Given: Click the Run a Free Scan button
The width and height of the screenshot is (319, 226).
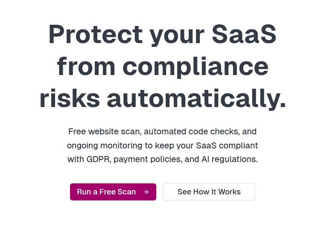Looking at the screenshot, I should click(113, 192).
